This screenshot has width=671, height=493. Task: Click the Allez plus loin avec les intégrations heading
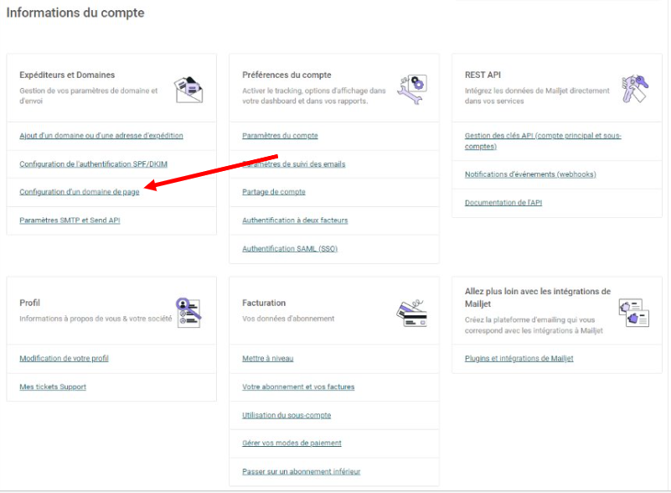(x=538, y=298)
